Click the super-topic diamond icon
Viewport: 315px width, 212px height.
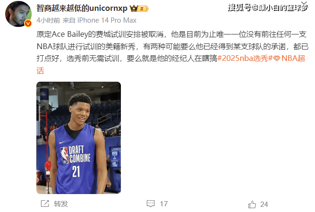click(x=277, y=59)
